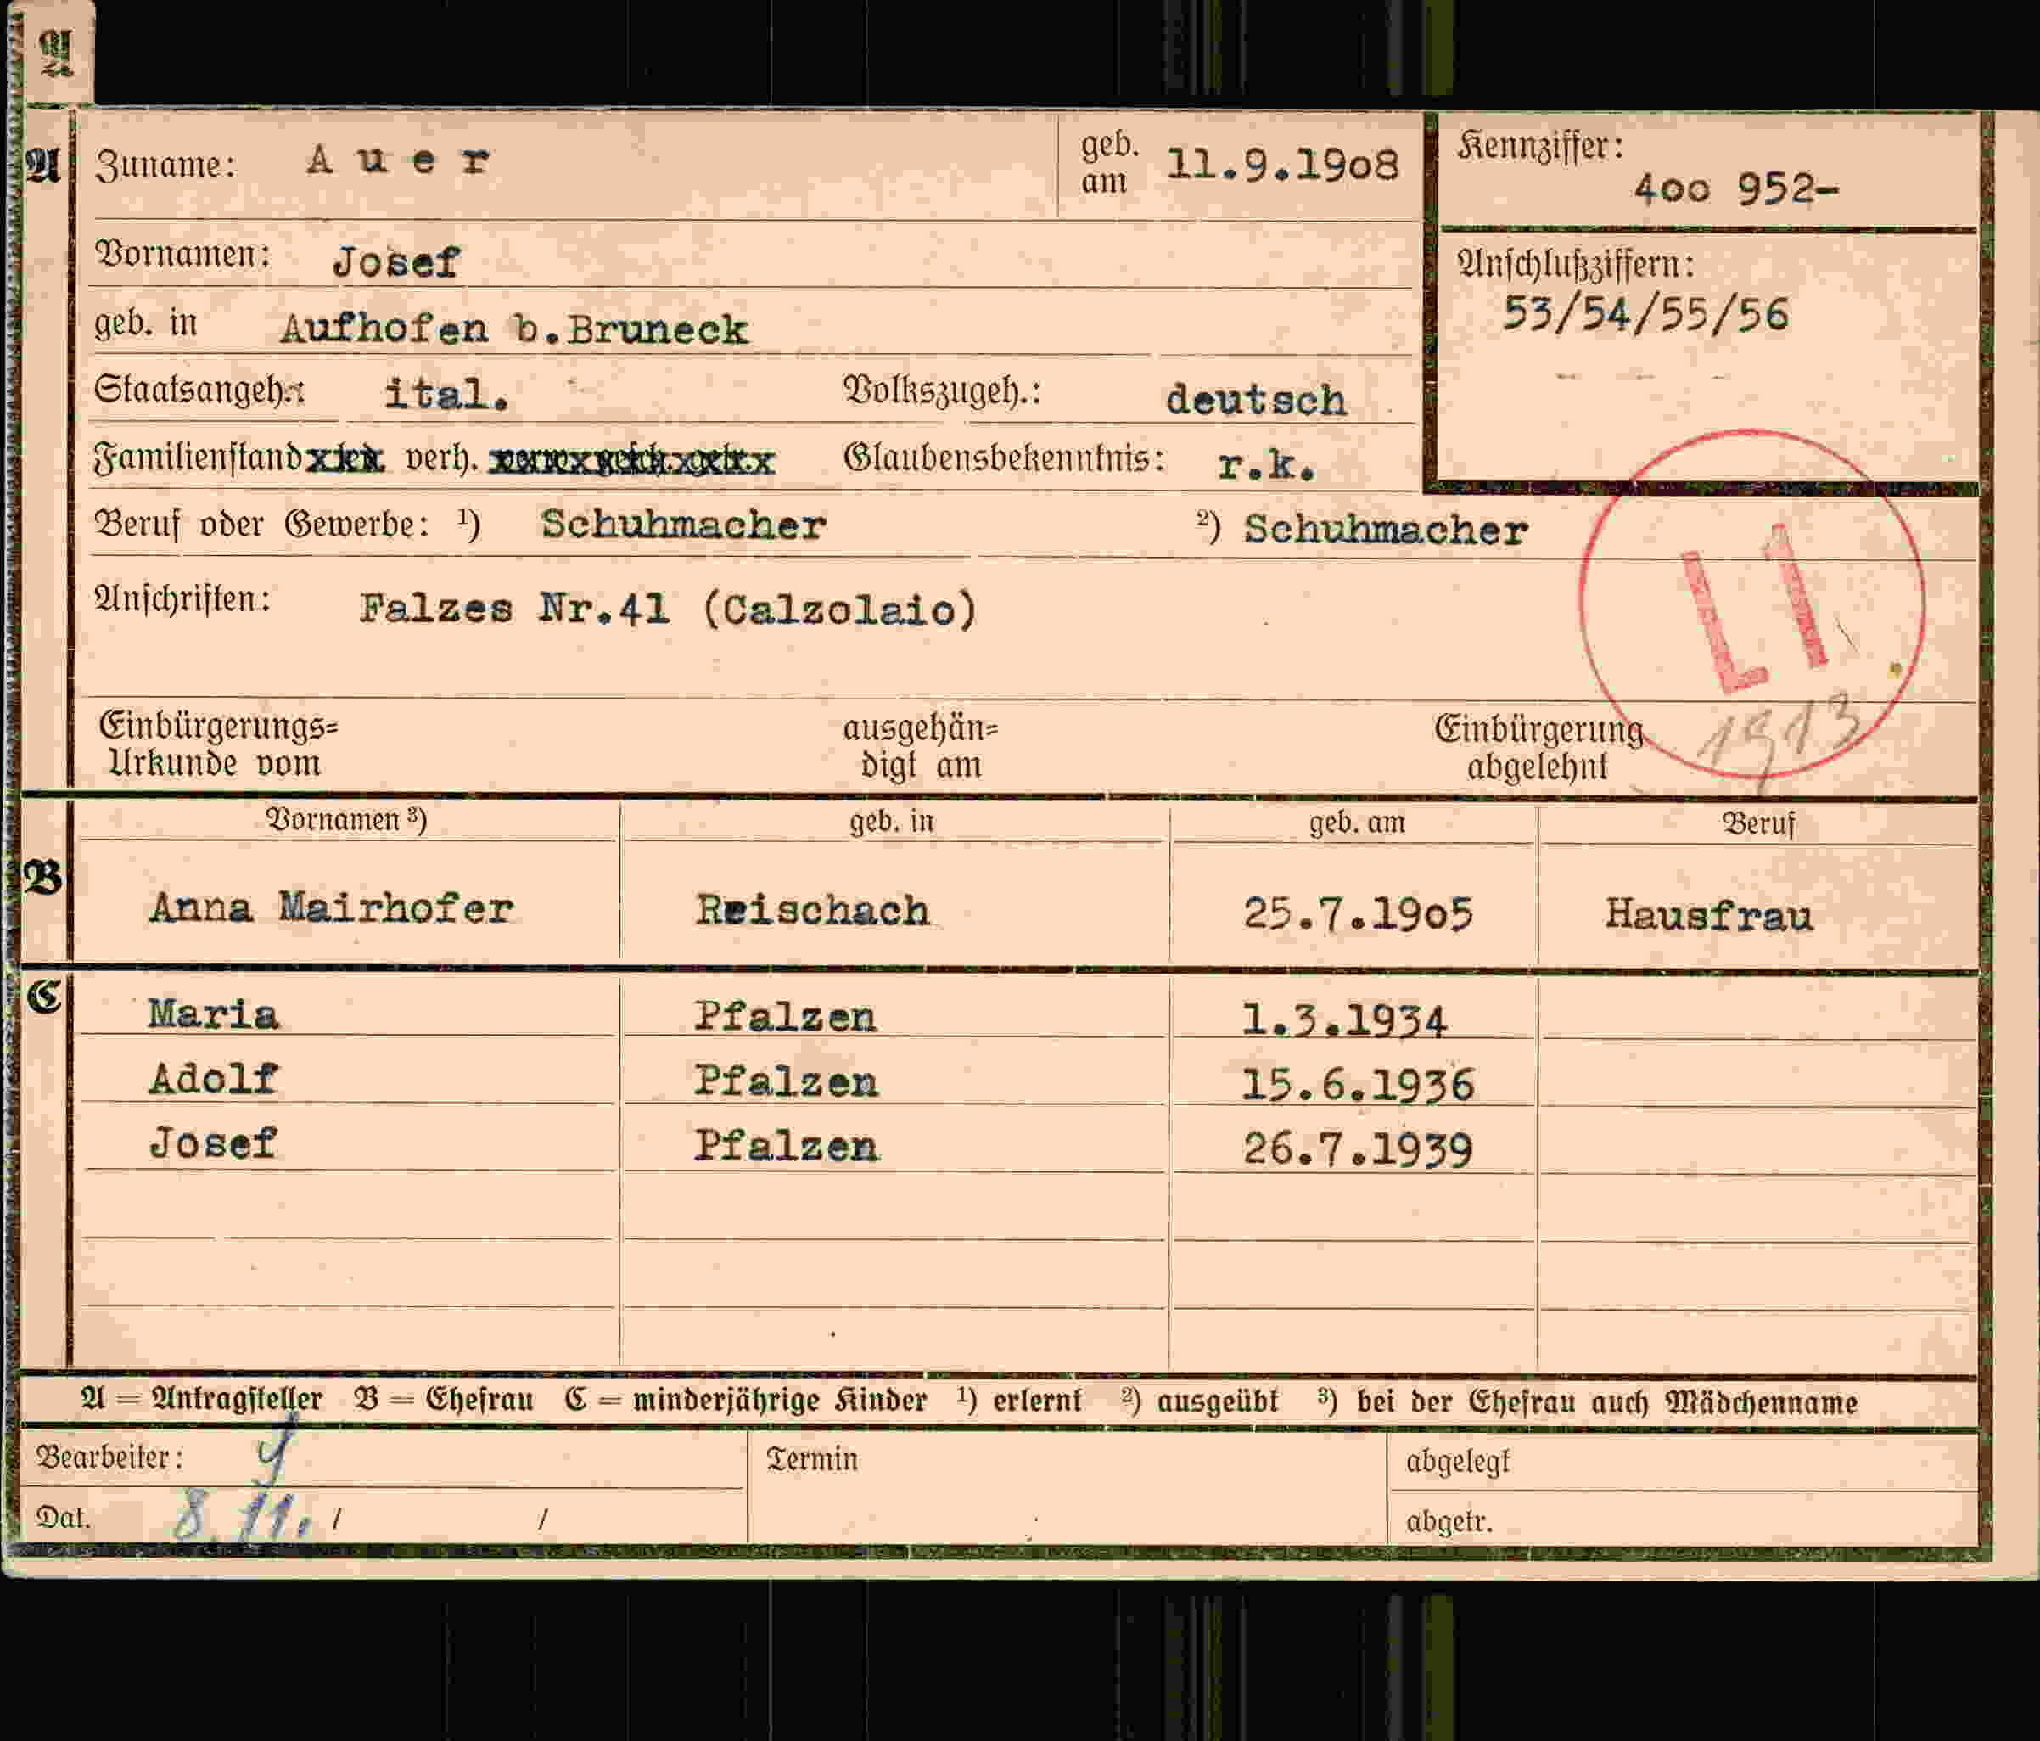
Task: Select the wife's birth date 25.7.1905
Action: click(1358, 914)
